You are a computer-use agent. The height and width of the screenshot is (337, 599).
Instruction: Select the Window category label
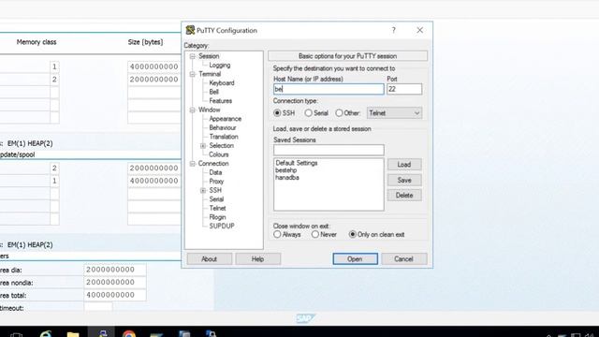pyautogui.click(x=209, y=110)
